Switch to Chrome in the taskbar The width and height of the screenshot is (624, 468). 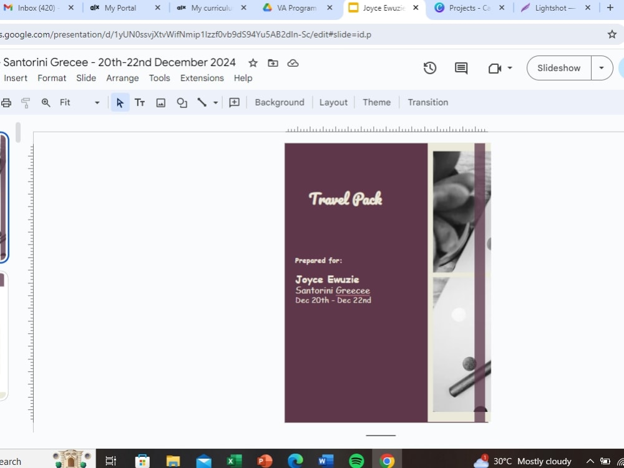click(x=387, y=461)
